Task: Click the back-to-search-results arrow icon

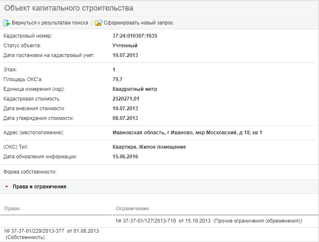Action: (x=7, y=23)
